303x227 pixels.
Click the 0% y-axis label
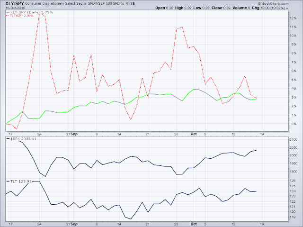(294, 124)
